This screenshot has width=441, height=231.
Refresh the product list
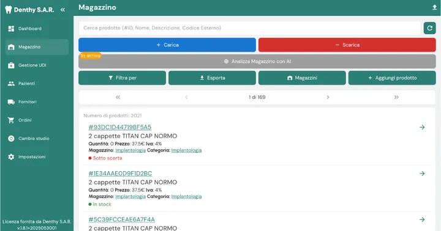click(430, 28)
